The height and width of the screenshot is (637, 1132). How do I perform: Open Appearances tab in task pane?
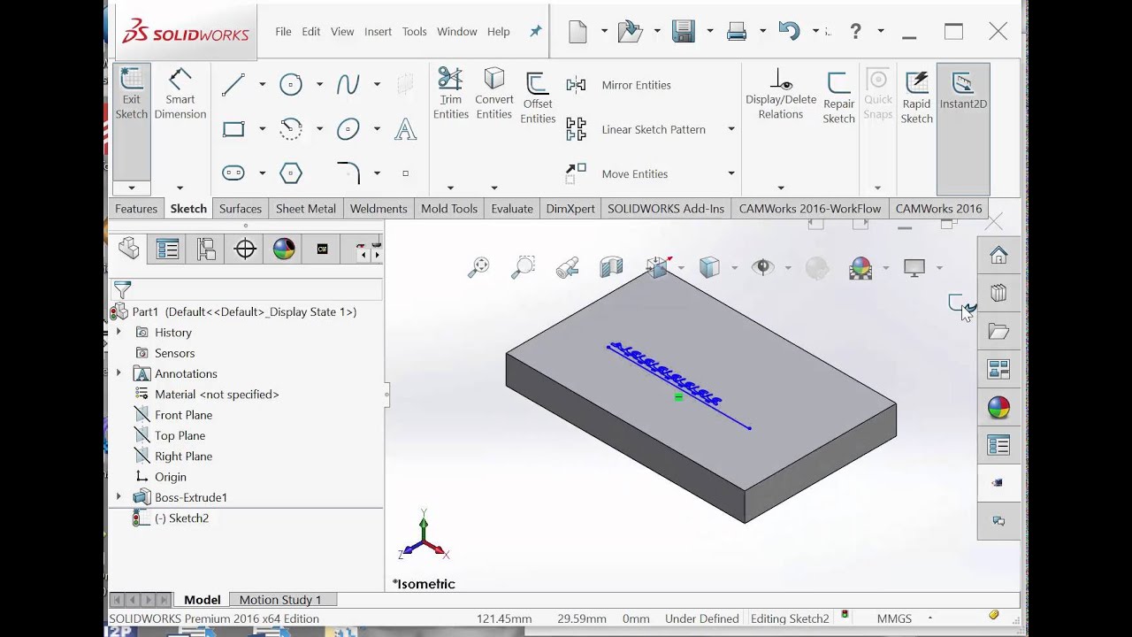(998, 408)
